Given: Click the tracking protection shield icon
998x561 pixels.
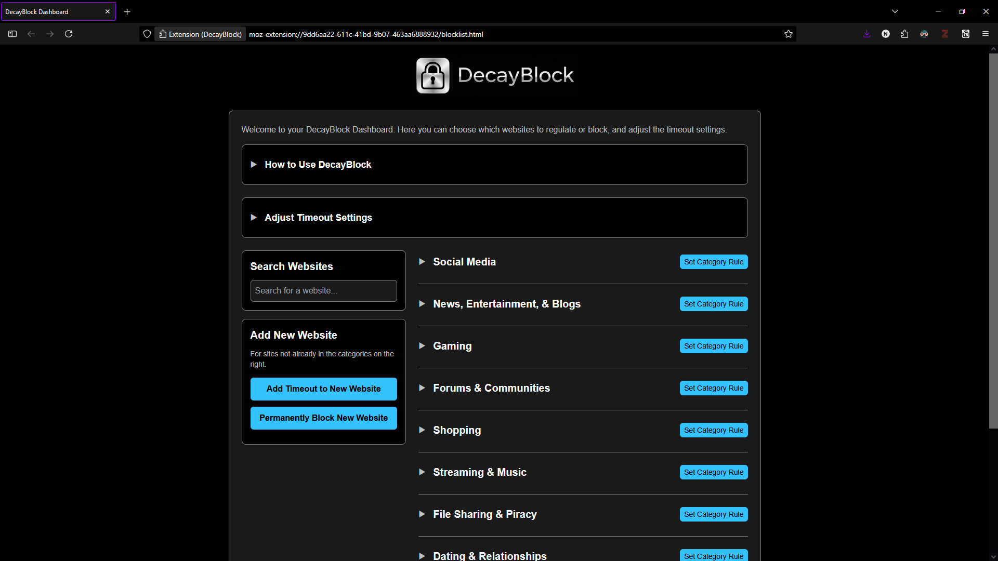Looking at the screenshot, I should pyautogui.click(x=147, y=34).
